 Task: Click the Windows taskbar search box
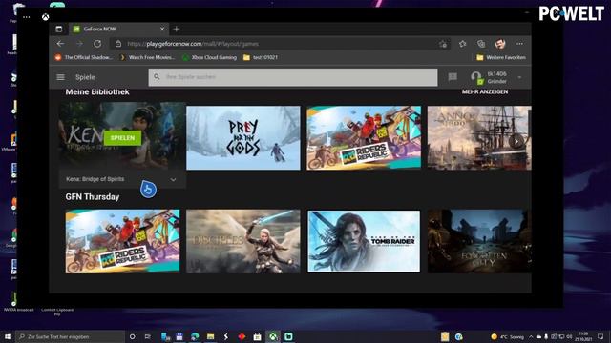(x=70, y=336)
